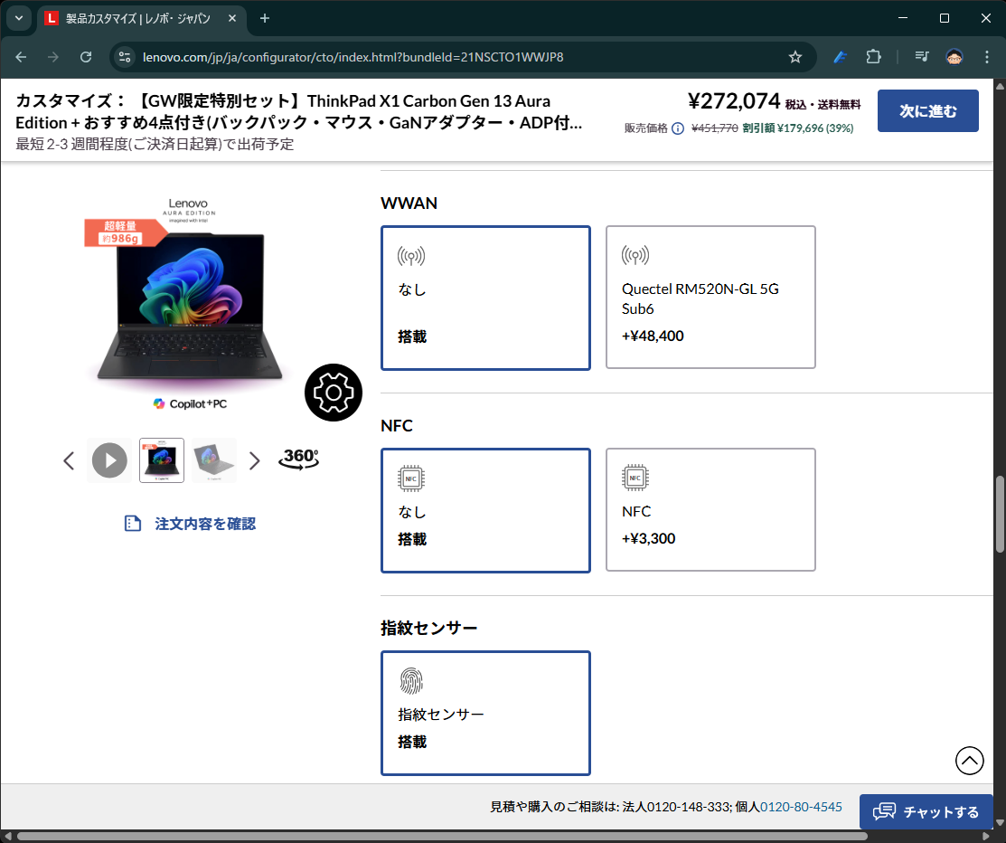Select NFC なし option
The image size is (1006, 843).
click(485, 510)
